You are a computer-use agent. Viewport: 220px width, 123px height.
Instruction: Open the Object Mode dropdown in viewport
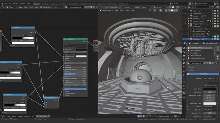(x=106, y=10)
